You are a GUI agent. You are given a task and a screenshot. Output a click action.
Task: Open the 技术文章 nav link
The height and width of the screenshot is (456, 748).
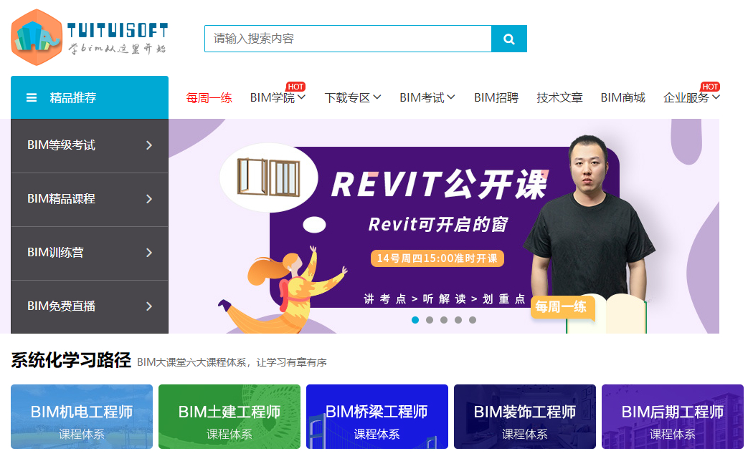(559, 98)
